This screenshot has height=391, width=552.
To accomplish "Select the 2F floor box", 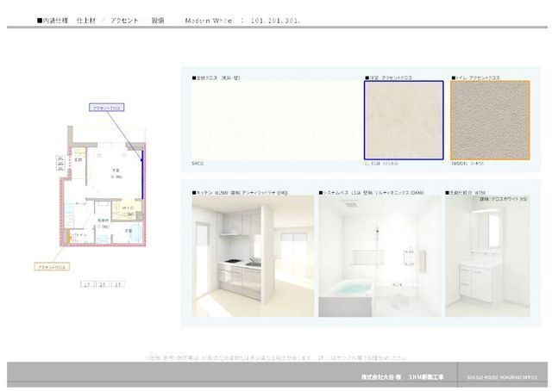I will pos(103,283).
